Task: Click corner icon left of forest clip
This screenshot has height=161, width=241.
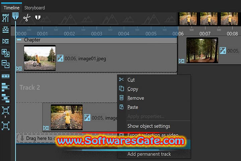Action: [x=182, y=61]
